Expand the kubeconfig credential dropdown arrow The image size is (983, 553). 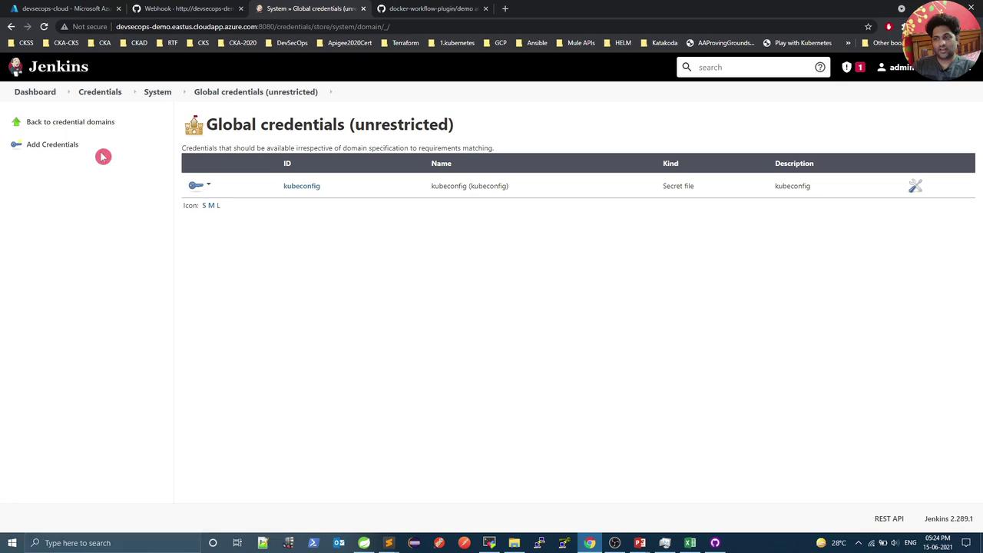pos(208,184)
